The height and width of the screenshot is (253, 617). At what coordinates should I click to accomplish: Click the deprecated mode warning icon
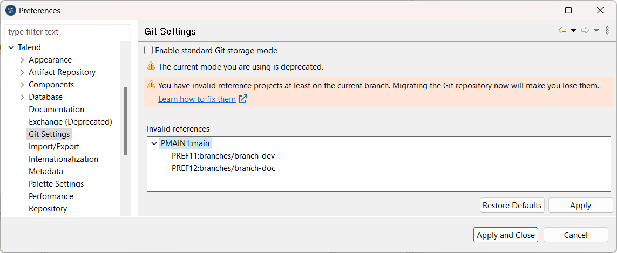pyautogui.click(x=151, y=66)
